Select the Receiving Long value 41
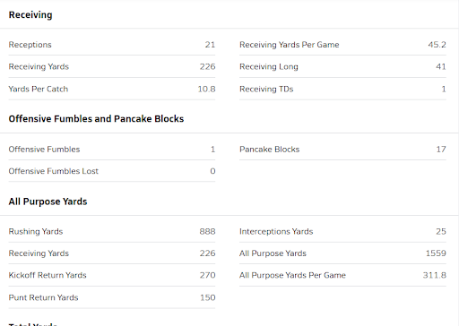Screen dimensions: 459x326 (441, 66)
